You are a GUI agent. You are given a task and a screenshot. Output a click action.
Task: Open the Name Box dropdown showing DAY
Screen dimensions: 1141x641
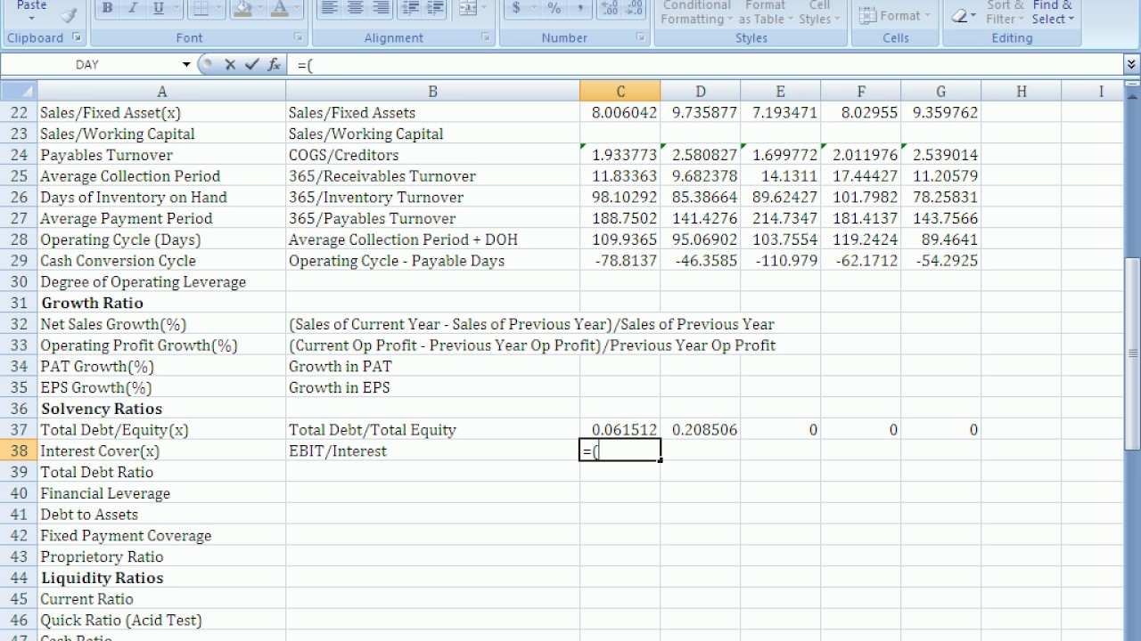pos(186,64)
